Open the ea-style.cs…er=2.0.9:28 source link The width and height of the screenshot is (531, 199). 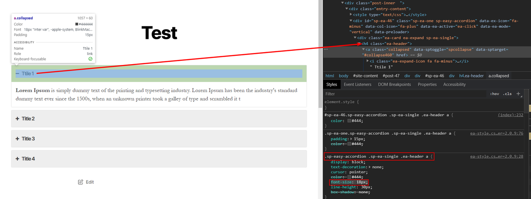click(x=497, y=157)
